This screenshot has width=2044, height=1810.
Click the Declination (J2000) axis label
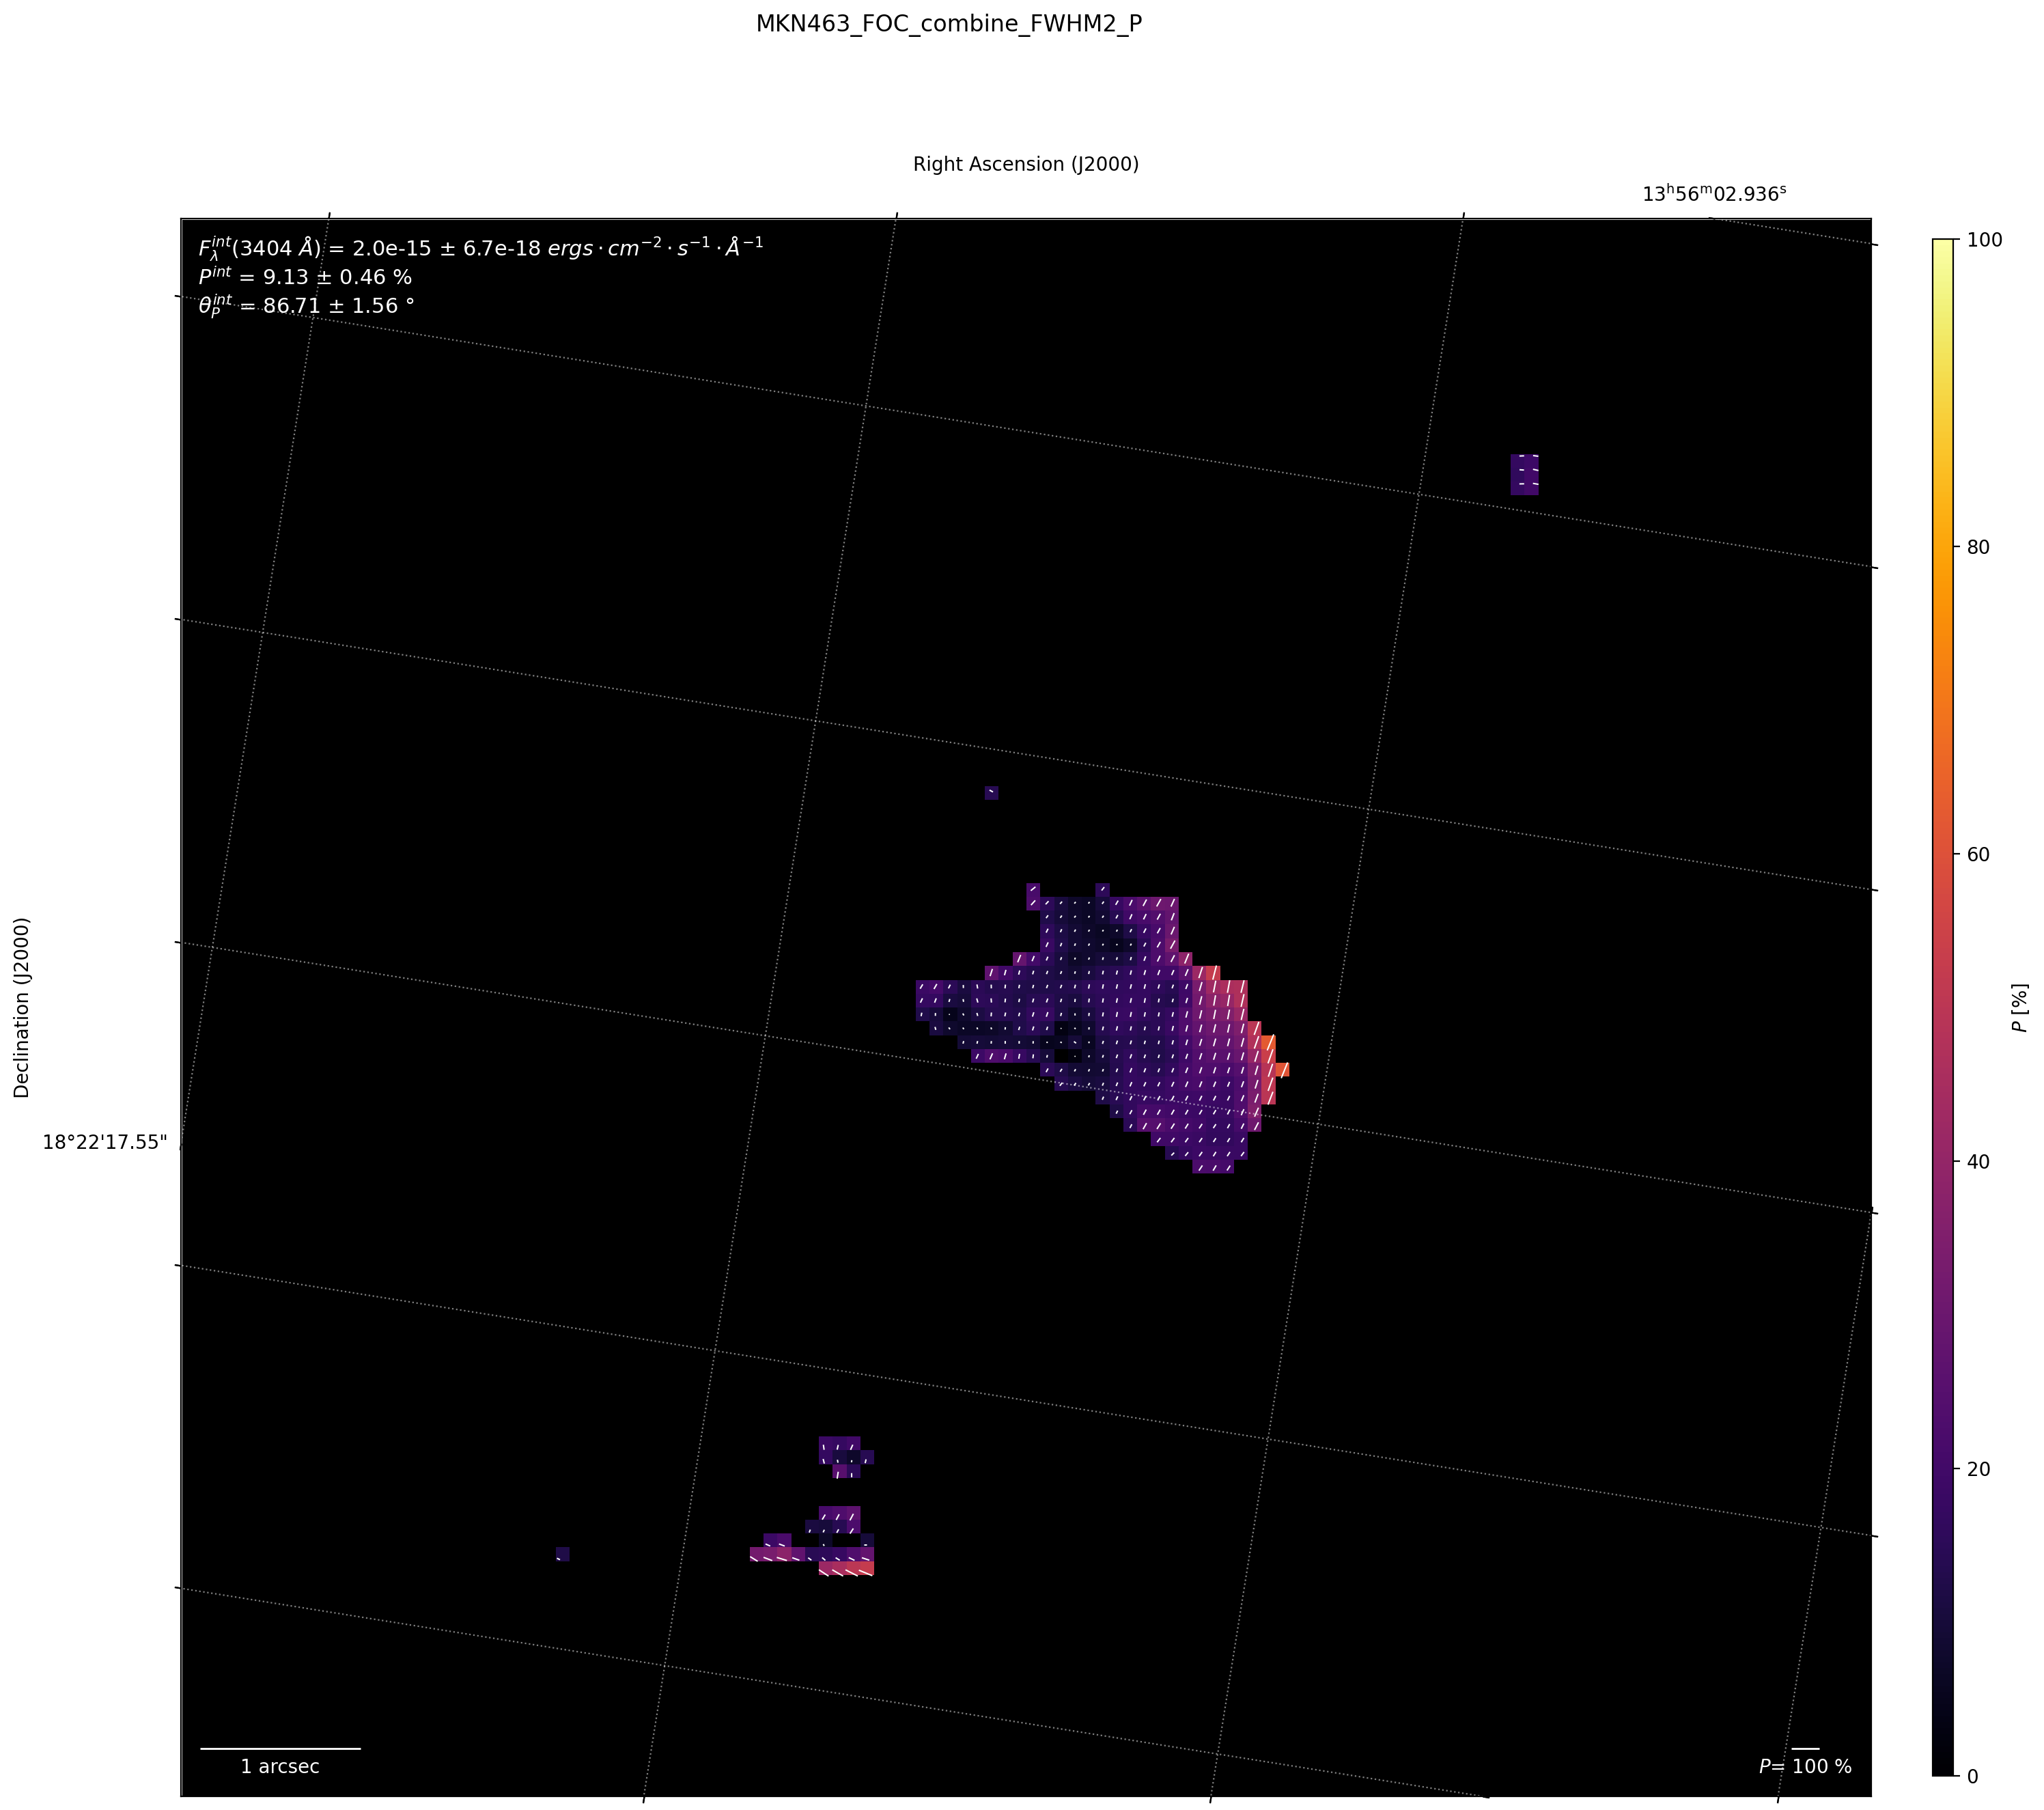point(22,1007)
